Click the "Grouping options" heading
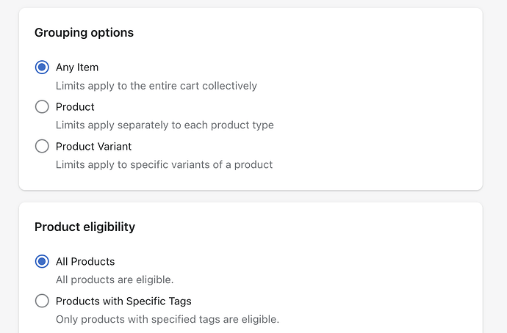 tap(84, 33)
